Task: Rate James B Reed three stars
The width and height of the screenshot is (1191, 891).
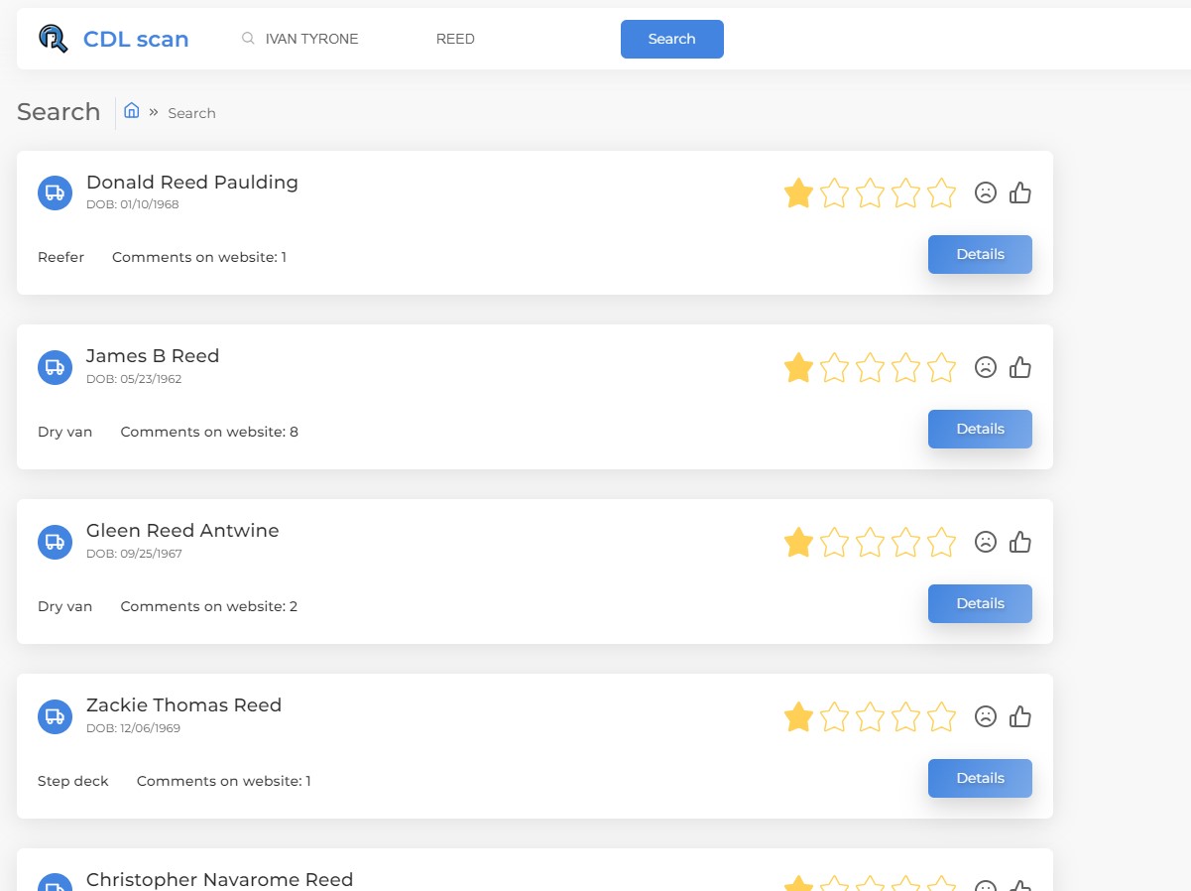Action: tap(870, 367)
